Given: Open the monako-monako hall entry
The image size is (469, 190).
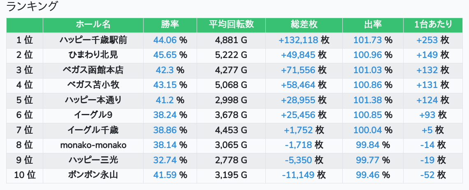Looking at the screenshot, I should [x=93, y=145].
